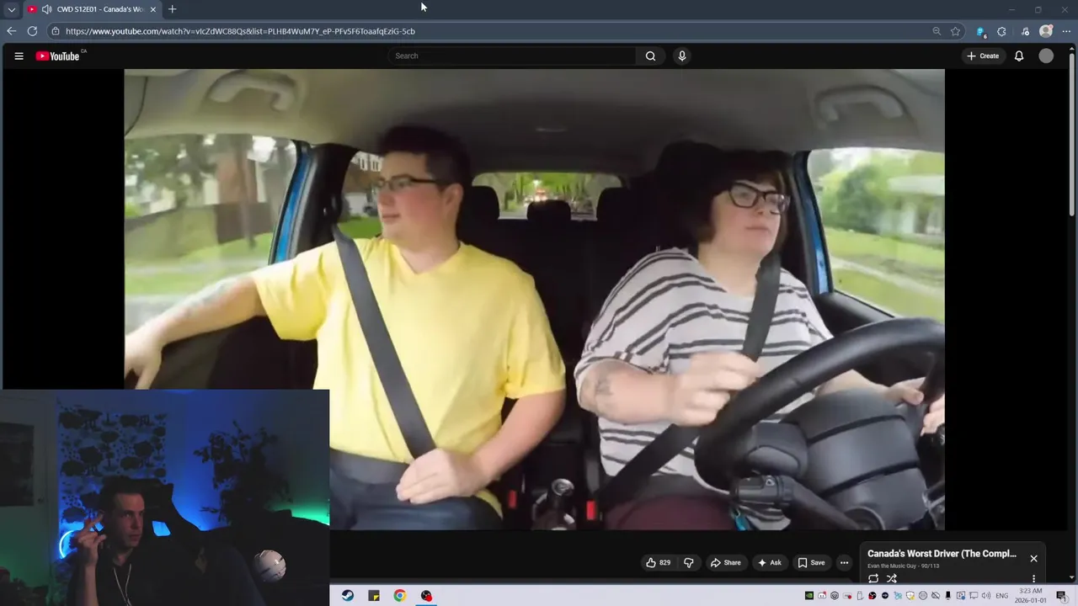Open the YouTube notifications bell

pos(1019,56)
